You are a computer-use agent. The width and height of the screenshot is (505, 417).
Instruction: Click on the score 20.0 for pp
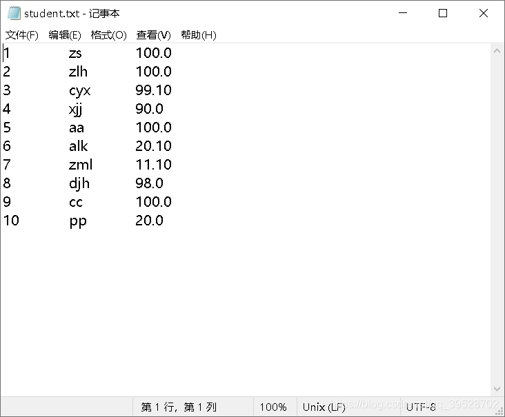(149, 221)
